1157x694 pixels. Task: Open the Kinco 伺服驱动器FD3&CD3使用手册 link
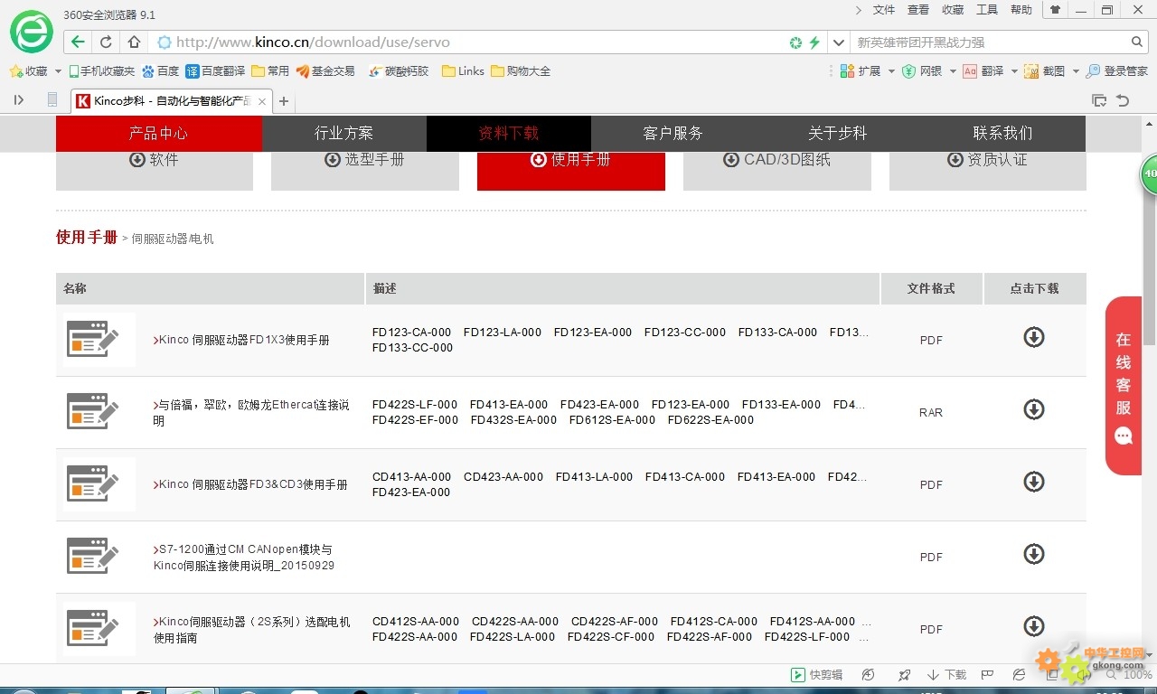250,484
